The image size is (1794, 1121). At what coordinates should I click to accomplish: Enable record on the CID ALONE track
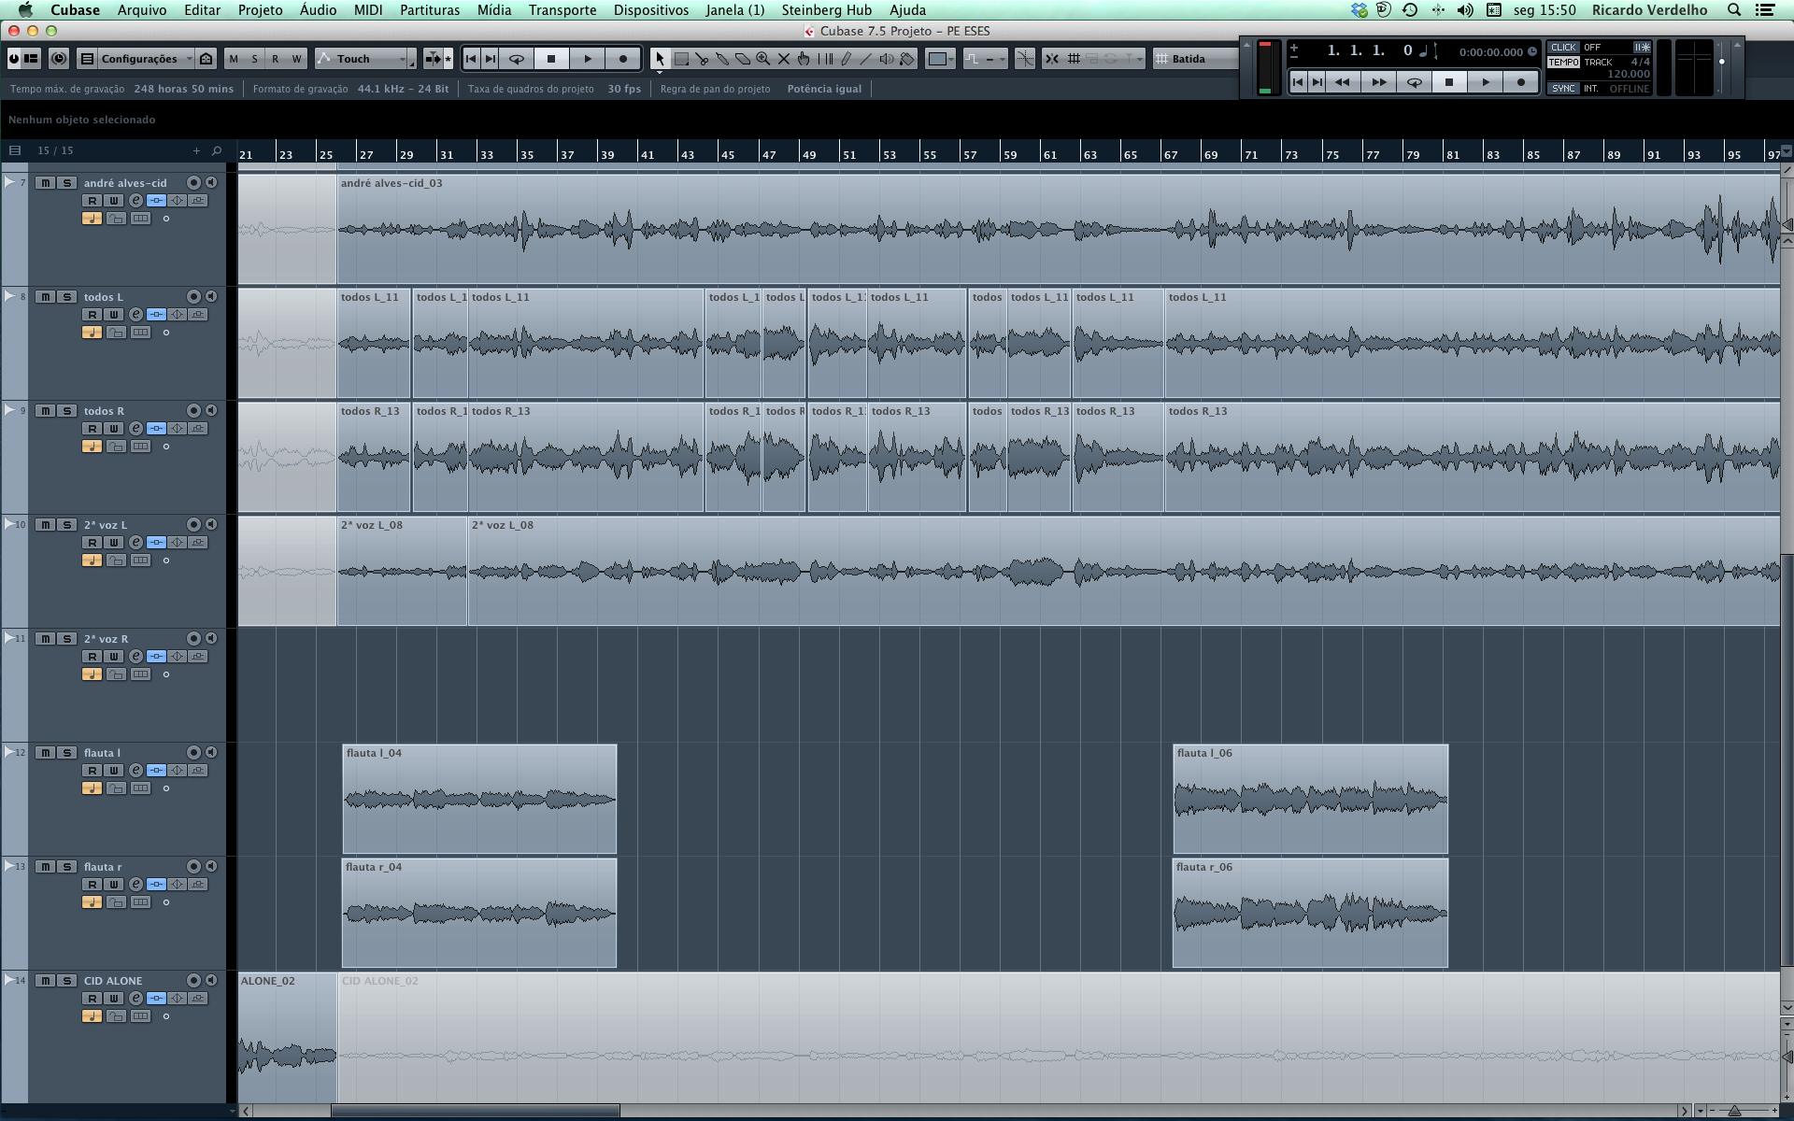pos(193,981)
